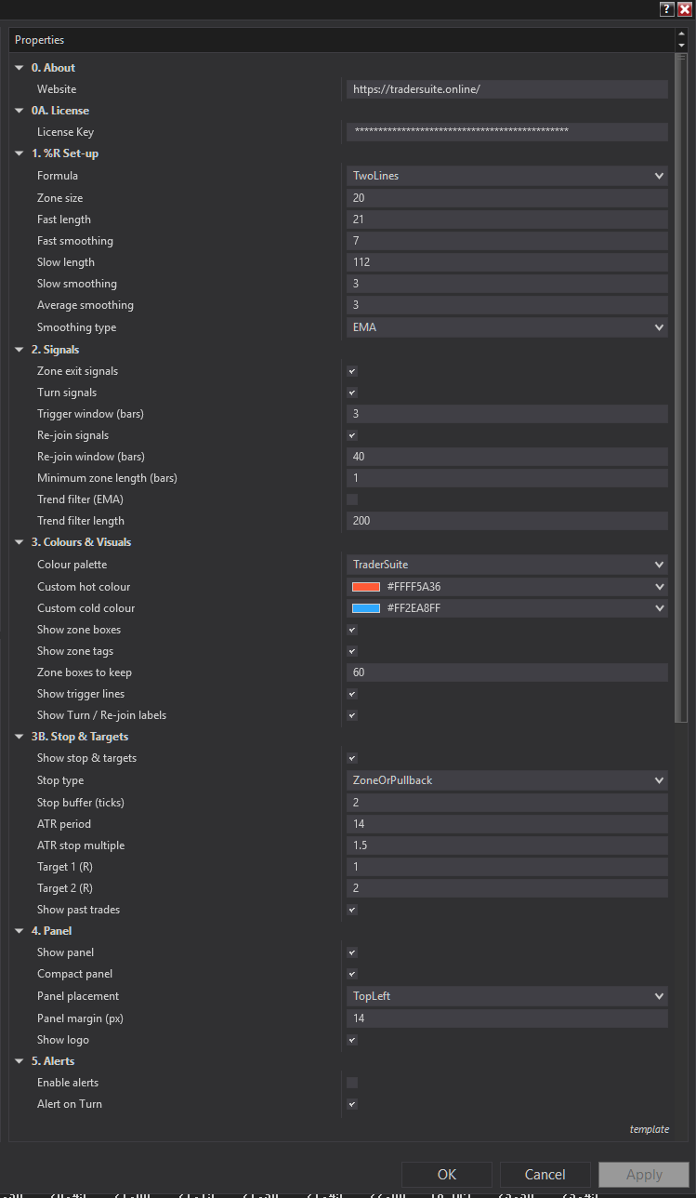Open the Panel placement dropdown
The image size is (696, 1198).
(506, 996)
